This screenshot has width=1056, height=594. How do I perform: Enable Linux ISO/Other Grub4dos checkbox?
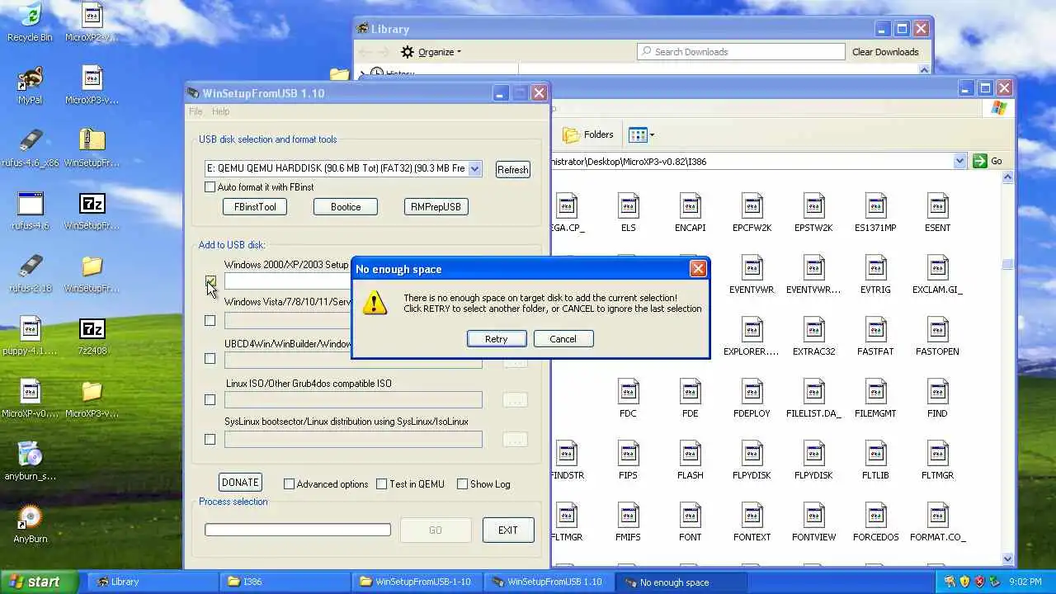(x=210, y=399)
